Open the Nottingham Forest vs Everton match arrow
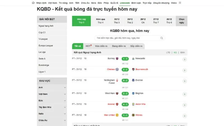Screen dimensions: 224x126 tap(185, 81)
